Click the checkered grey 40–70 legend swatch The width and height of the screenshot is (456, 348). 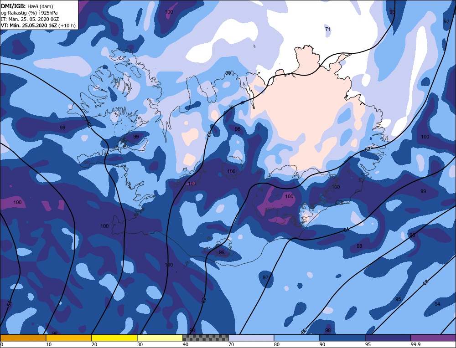click(x=206, y=338)
